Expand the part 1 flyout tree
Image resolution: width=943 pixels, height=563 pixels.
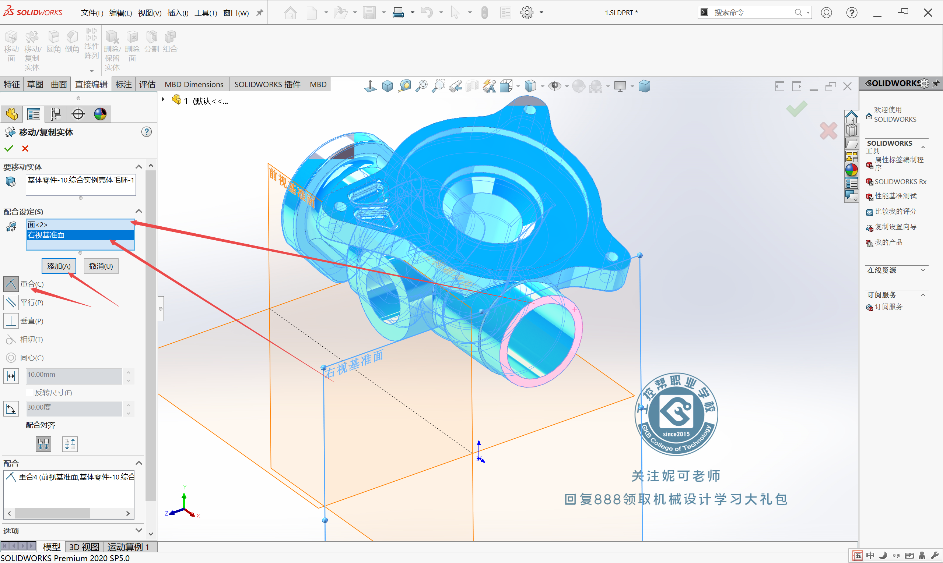point(163,100)
